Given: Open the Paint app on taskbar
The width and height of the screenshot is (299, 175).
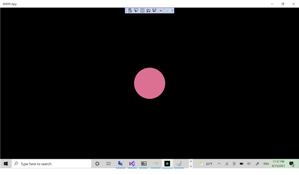Looking at the screenshot, I should [x=179, y=163].
